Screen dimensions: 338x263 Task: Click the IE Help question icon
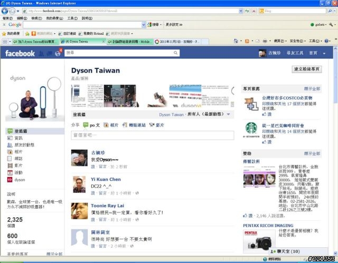pos(326,41)
